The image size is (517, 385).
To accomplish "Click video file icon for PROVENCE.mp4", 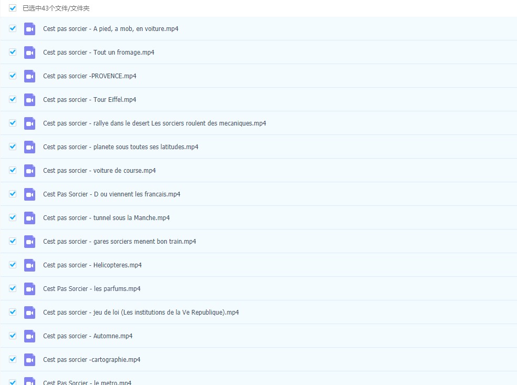I will point(30,76).
